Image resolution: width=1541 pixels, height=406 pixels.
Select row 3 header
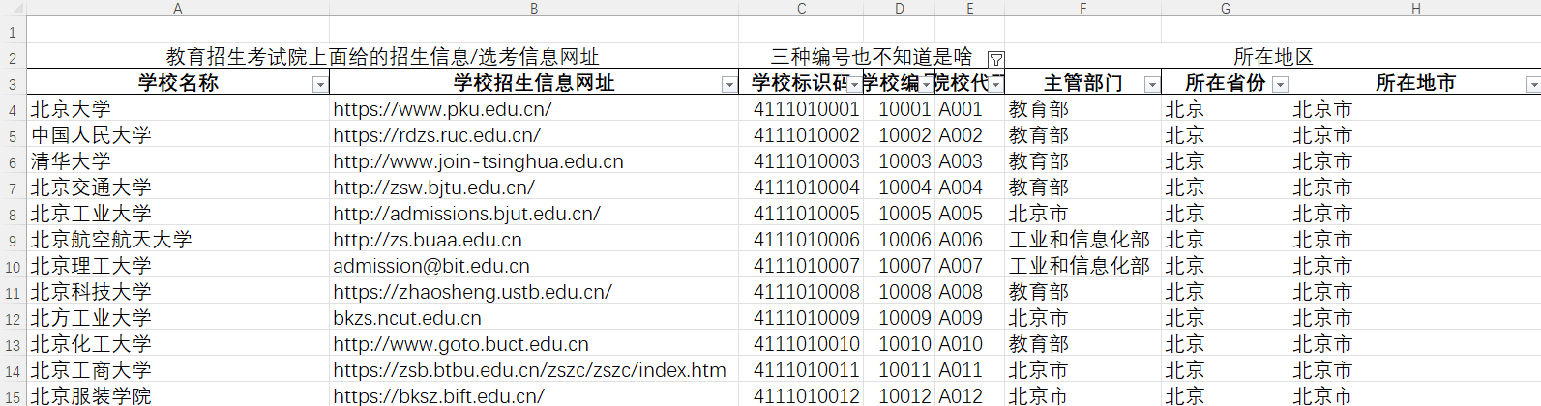(13, 83)
